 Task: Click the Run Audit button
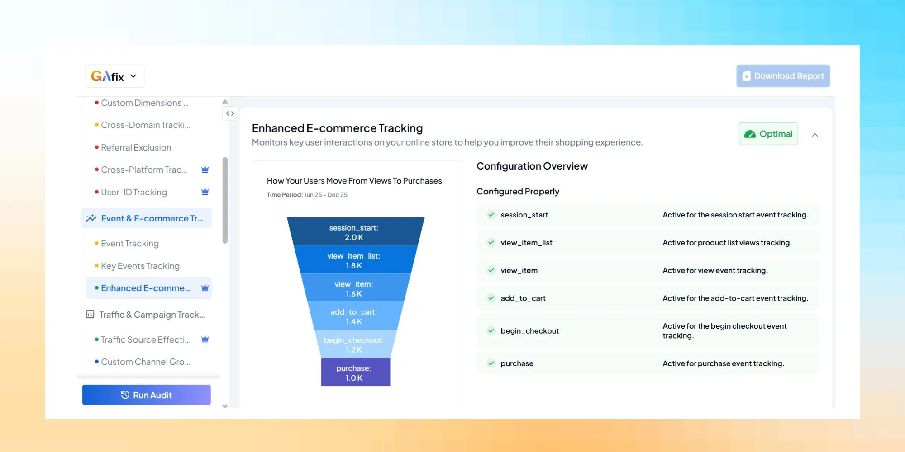coord(146,395)
